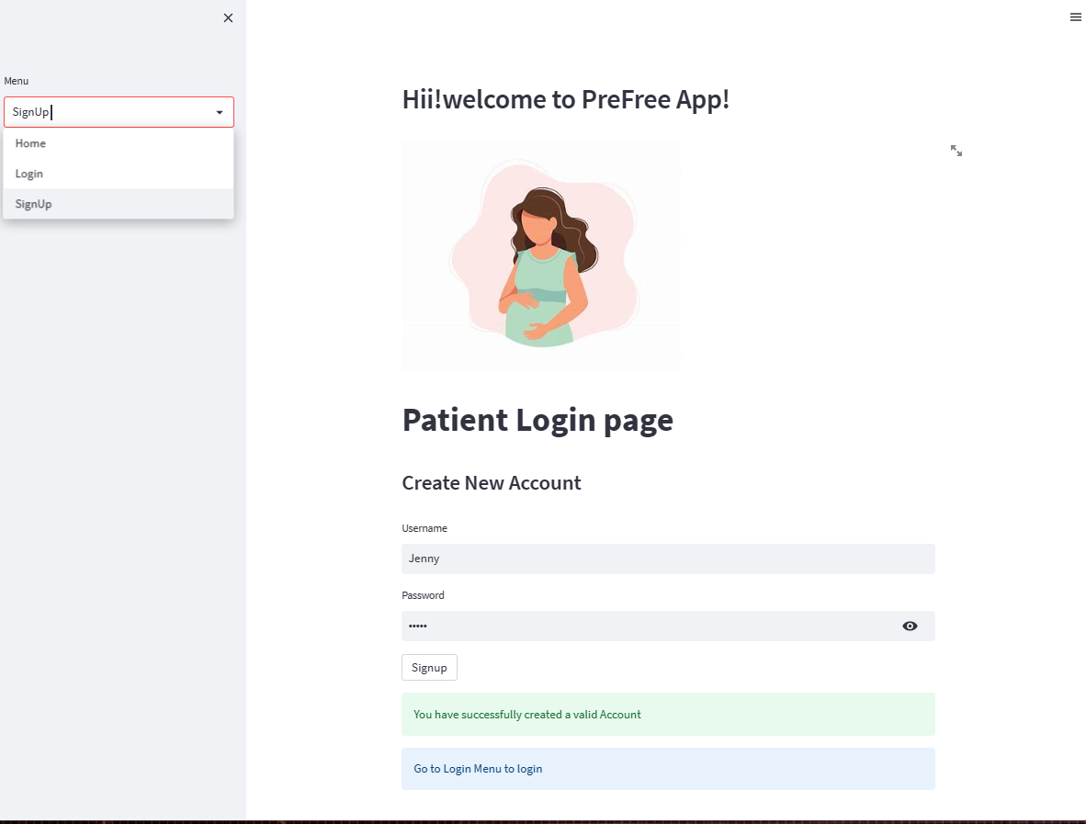Choose Login in the Menu list
This screenshot has width=1086, height=824.
(29, 174)
